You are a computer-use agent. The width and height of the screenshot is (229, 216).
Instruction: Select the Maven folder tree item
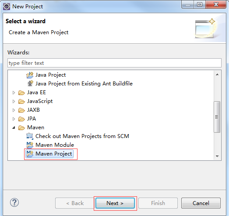[x=35, y=127]
